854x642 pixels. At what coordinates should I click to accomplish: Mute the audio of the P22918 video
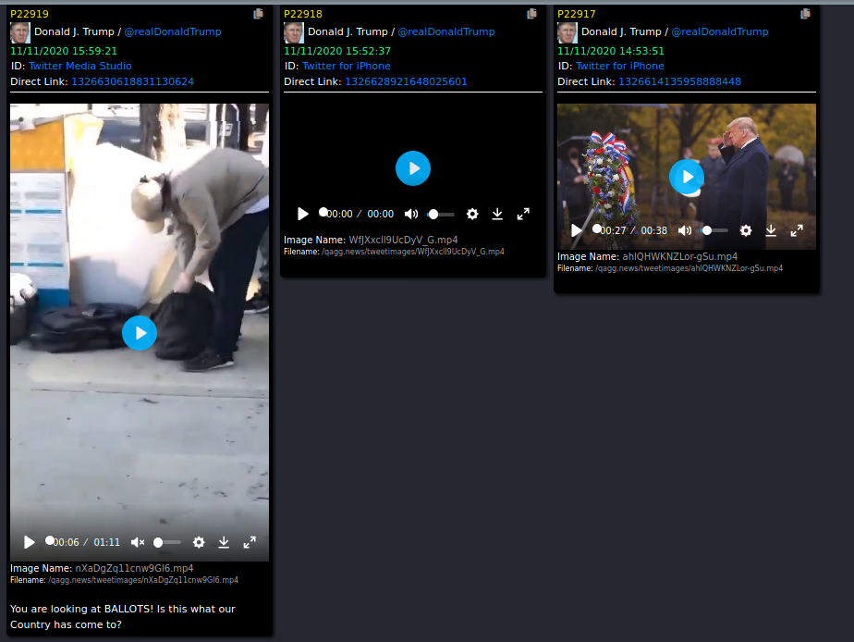click(411, 215)
